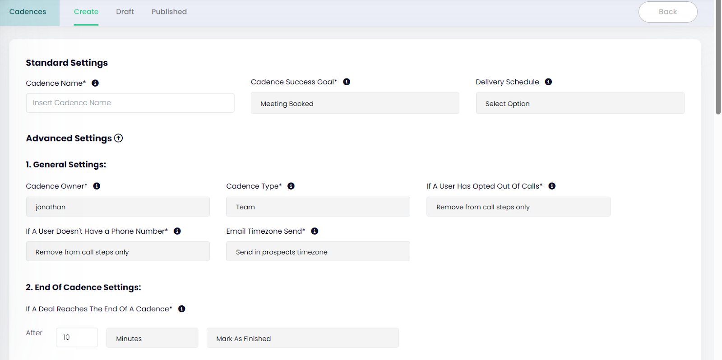Open the Cadence Type Team dropdown
The image size is (722, 360).
pyautogui.click(x=318, y=207)
